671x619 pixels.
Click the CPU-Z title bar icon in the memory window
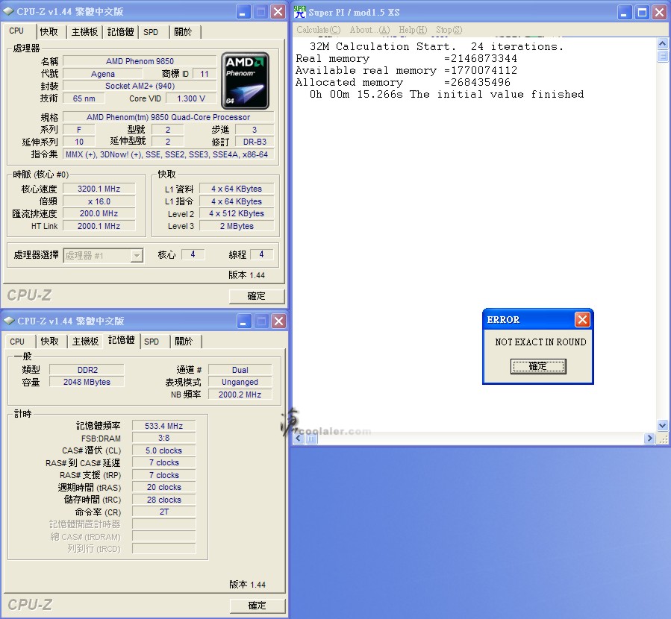pos(8,321)
